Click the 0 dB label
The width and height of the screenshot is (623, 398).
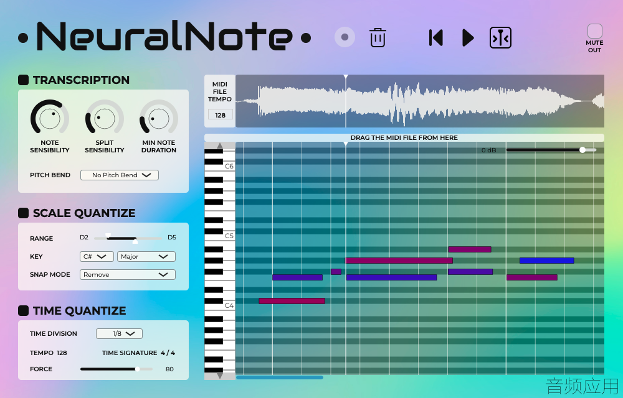(488, 150)
